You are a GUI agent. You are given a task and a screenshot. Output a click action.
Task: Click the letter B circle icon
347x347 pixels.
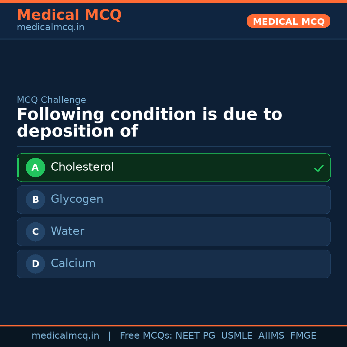tap(35, 200)
